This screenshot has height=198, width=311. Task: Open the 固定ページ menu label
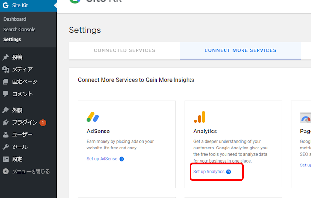pos(25,82)
